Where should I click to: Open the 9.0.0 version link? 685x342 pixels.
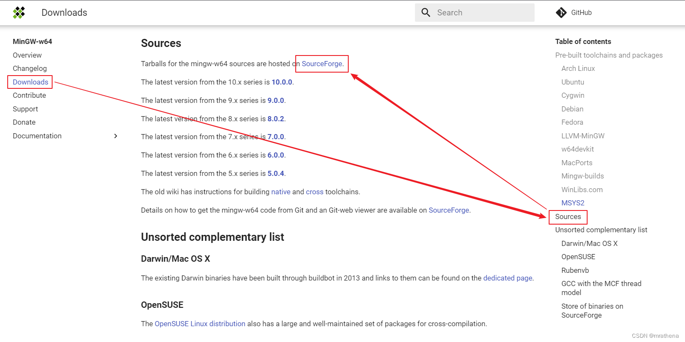[x=276, y=100]
